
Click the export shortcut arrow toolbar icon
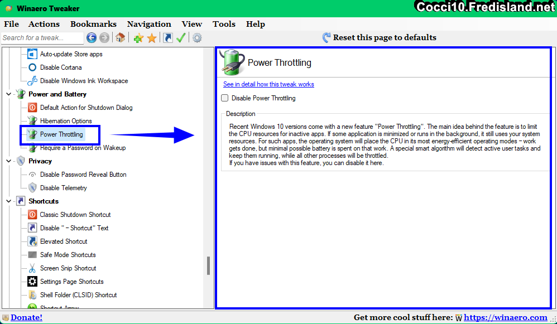[167, 37]
